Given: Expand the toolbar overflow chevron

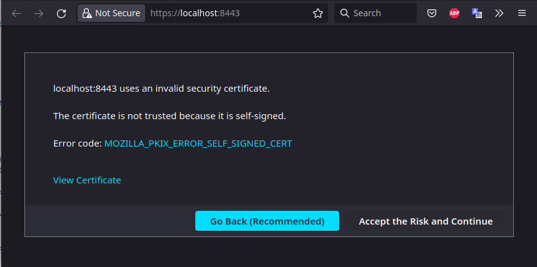Looking at the screenshot, I should [x=499, y=13].
